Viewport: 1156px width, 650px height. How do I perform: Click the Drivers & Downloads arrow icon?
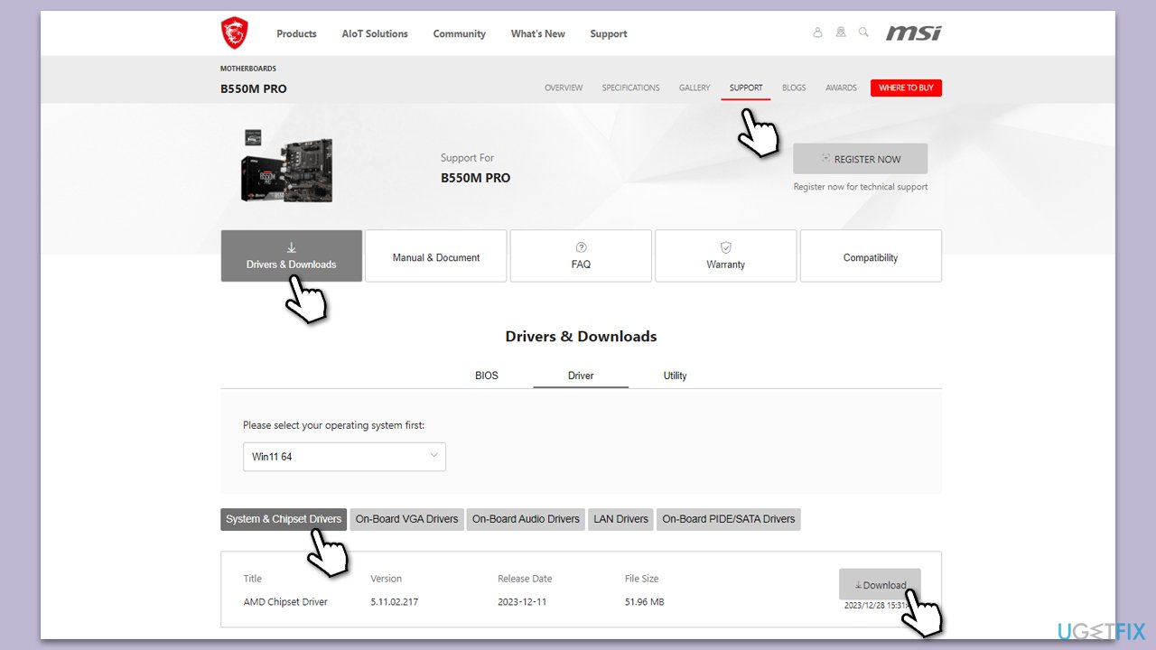coord(291,247)
